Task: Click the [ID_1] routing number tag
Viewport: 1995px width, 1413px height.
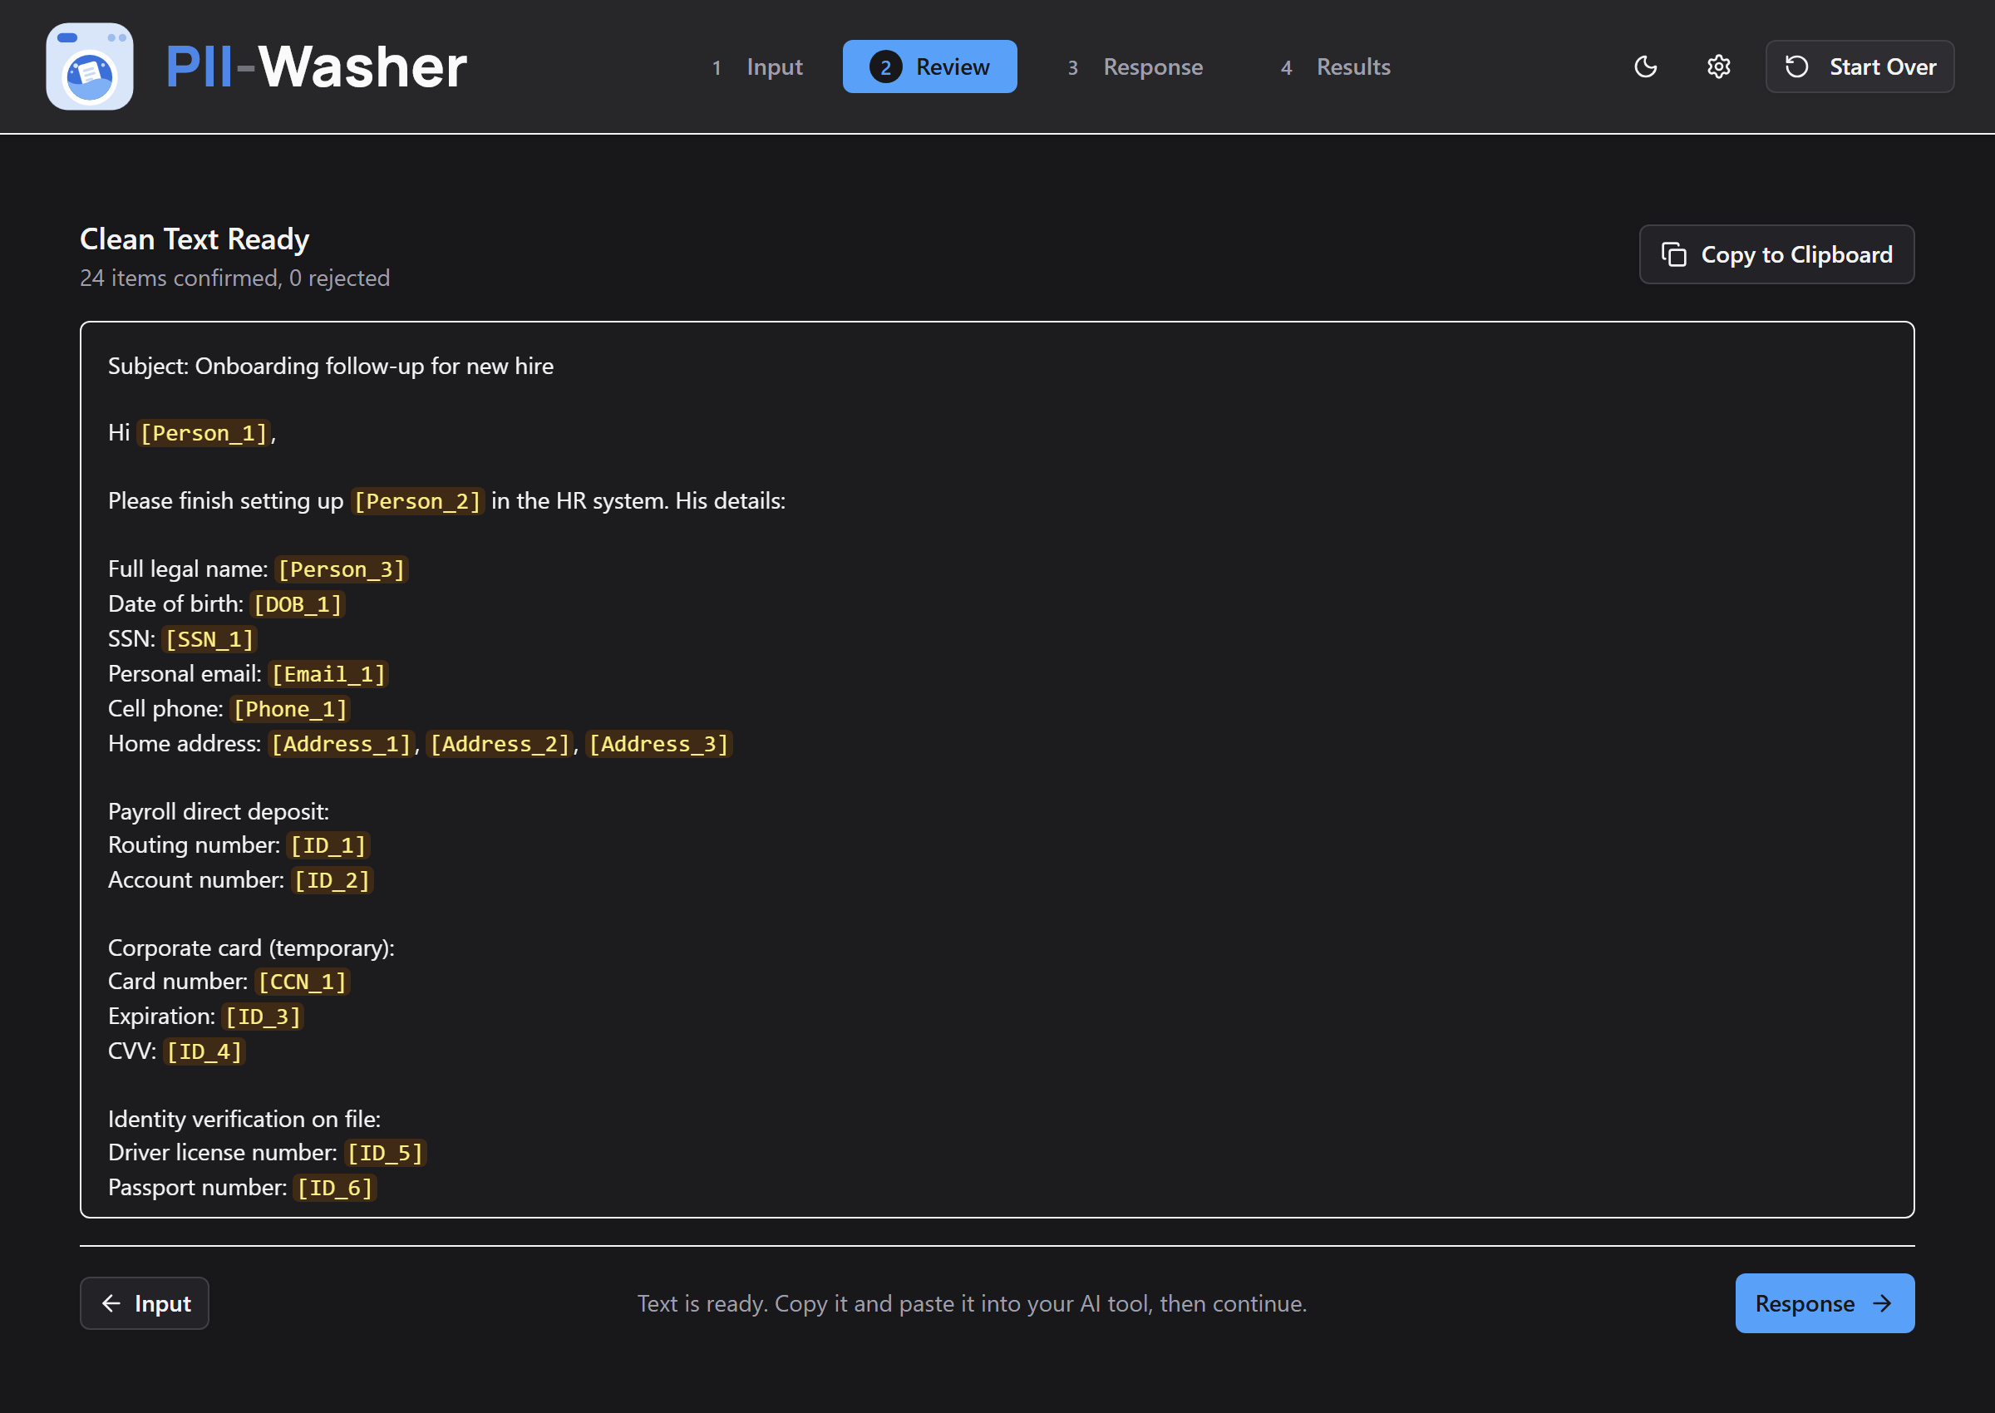Action: (328, 844)
